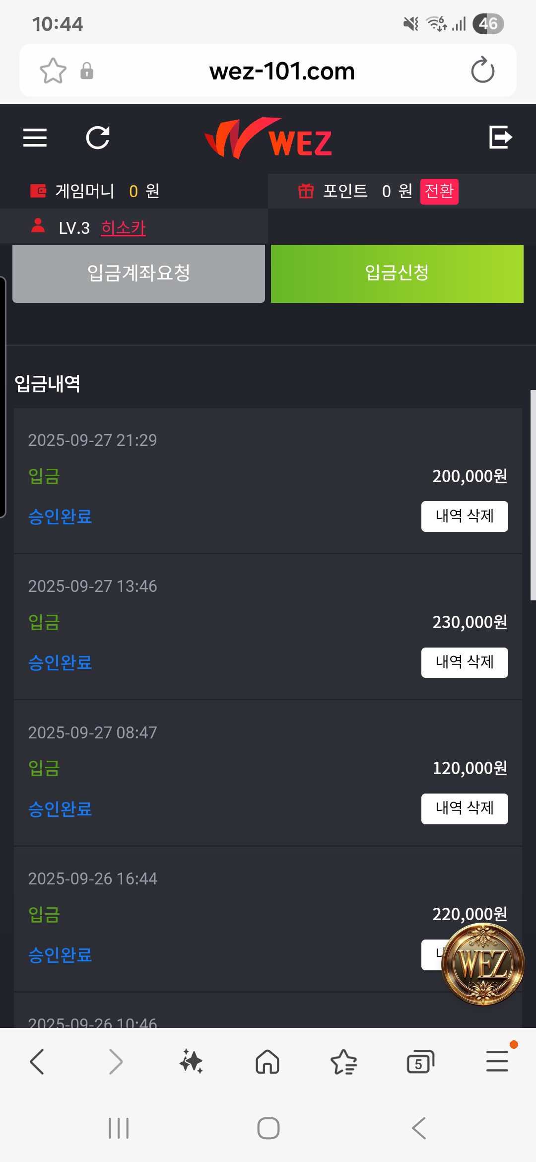The height and width of the screenshot is (1162, 536).
Task: Show the 5 open browser tabs
Action: [420, 1062]
